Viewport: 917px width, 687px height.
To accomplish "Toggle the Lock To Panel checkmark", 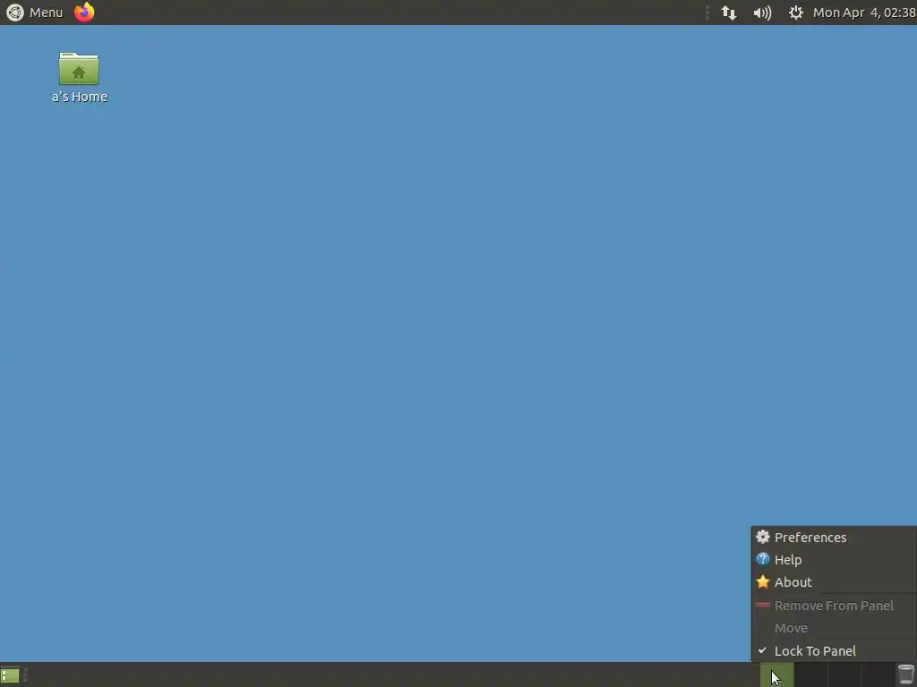I will [834, 651].
